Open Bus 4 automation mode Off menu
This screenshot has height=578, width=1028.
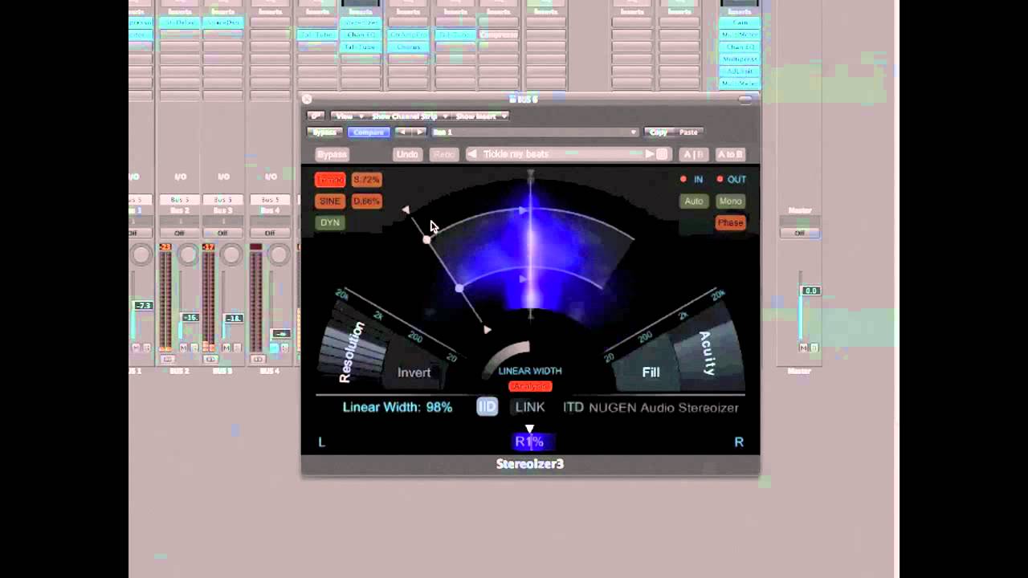(270, 233)
